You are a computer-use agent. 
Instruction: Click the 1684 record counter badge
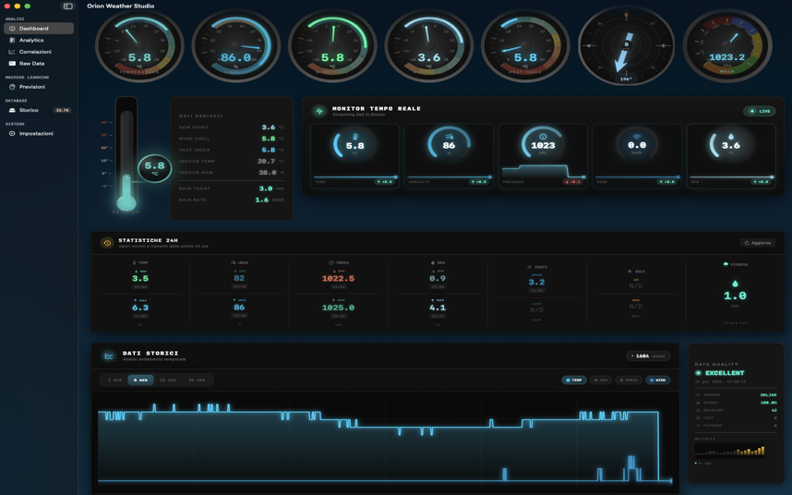(648, 356)
